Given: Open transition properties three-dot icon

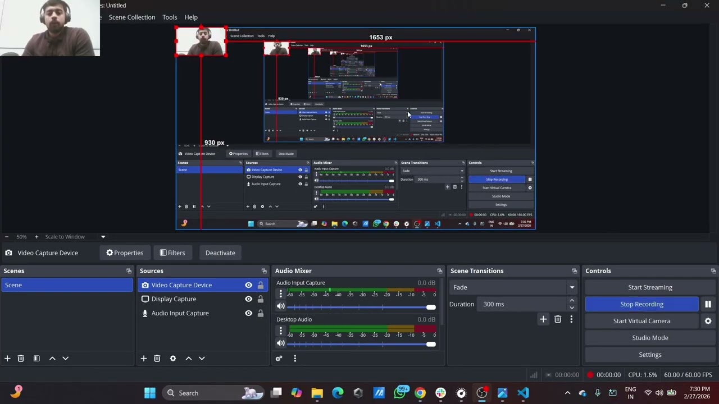Looking at the screenshot, I should coord(571,319).
